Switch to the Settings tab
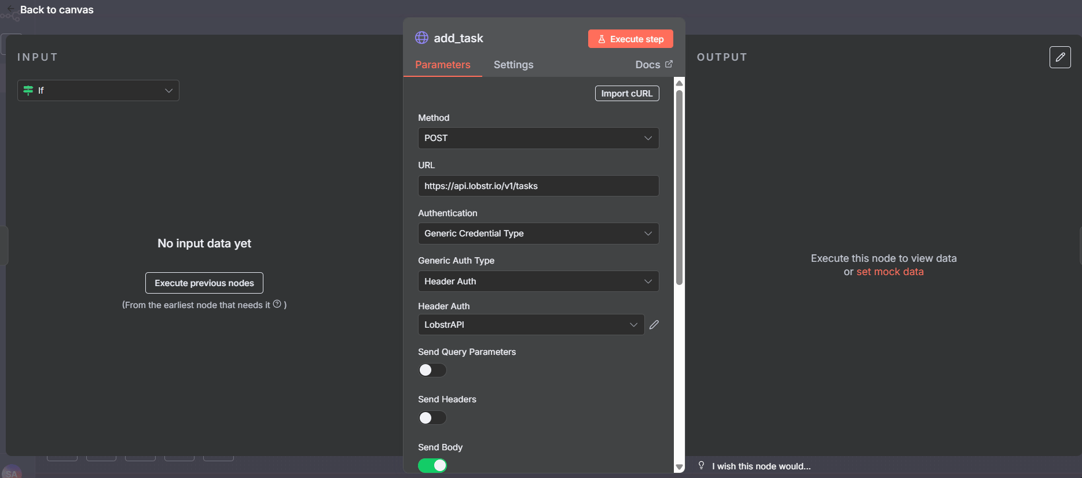 pos(514,65)
